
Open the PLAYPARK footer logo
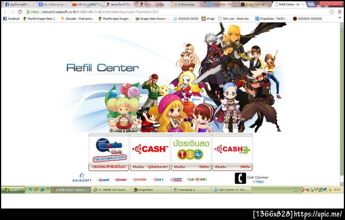197,179
